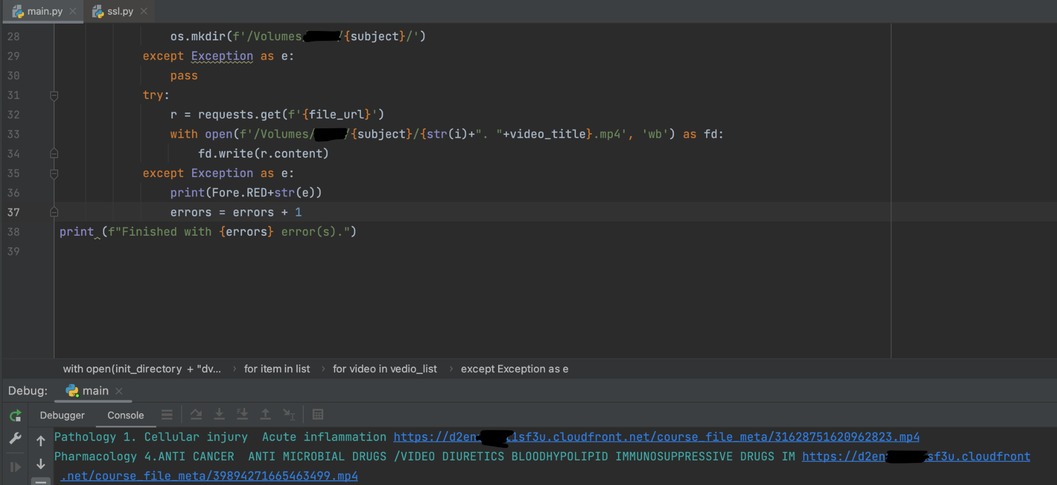1057x485 pixels.
Task: Click 'Pathology 1. Cellular injury' console text
Action: coord(151,437)
